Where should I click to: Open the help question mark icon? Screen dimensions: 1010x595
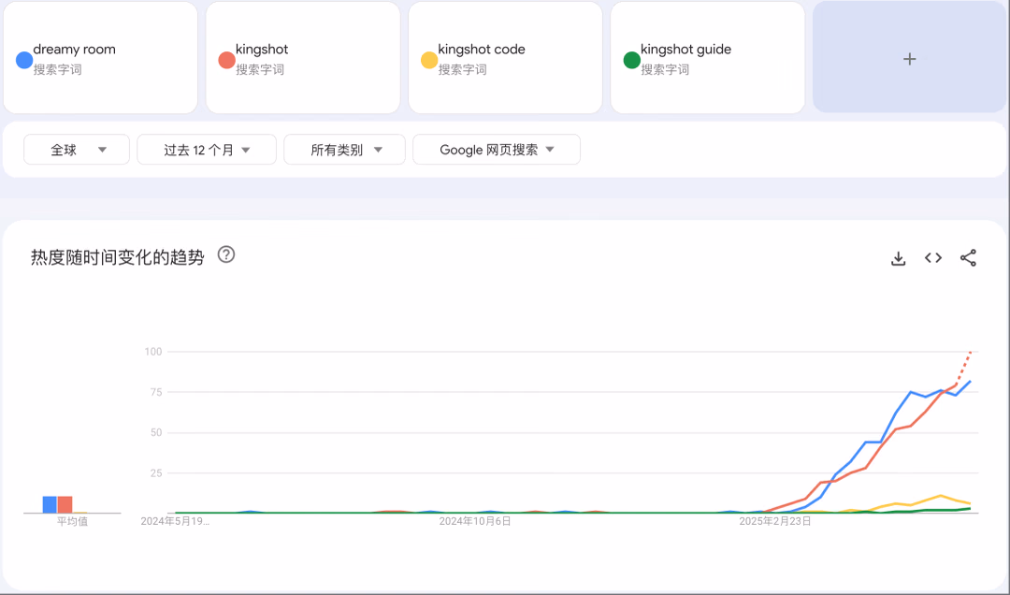pyautogui.click(x=226, y=254)
